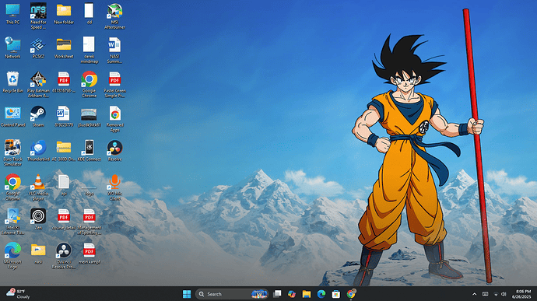Click the volume speaker tray icon
The image size is (537, 301).
point(504,294)
